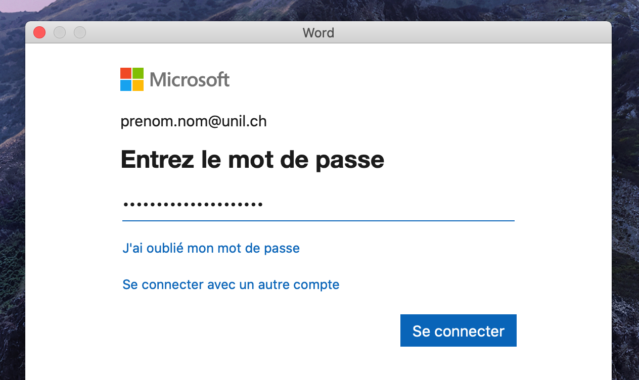Click the yellow square of the Microsoft logo
Viewport: 639px width, 380px height.
(138, 85)
